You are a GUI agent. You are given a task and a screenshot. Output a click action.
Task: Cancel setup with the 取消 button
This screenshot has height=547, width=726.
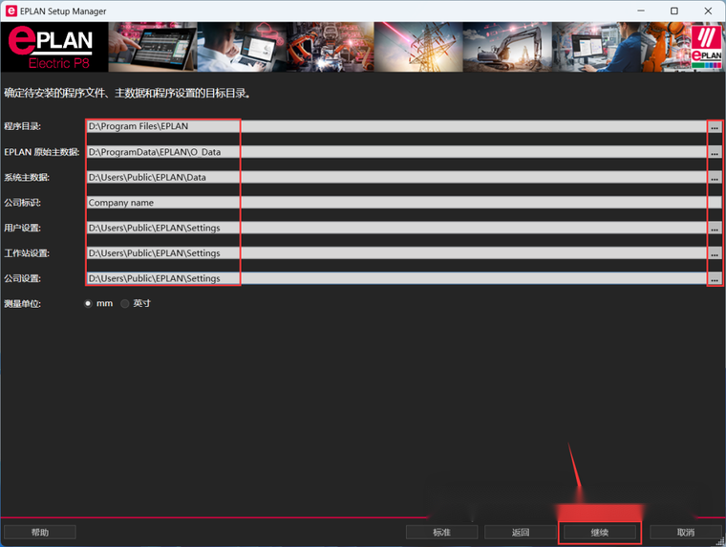685,532
